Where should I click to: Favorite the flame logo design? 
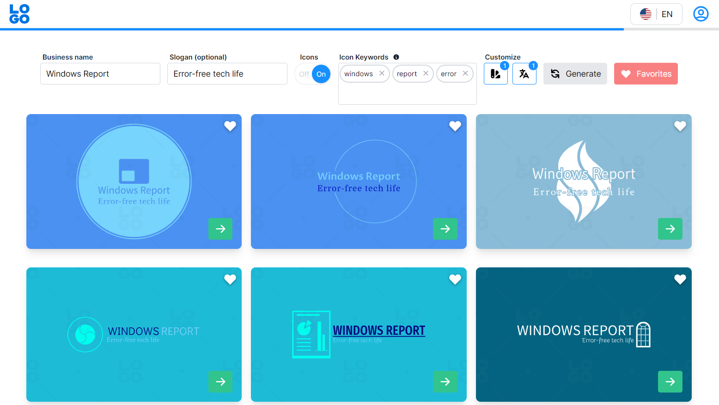point(680,126)
